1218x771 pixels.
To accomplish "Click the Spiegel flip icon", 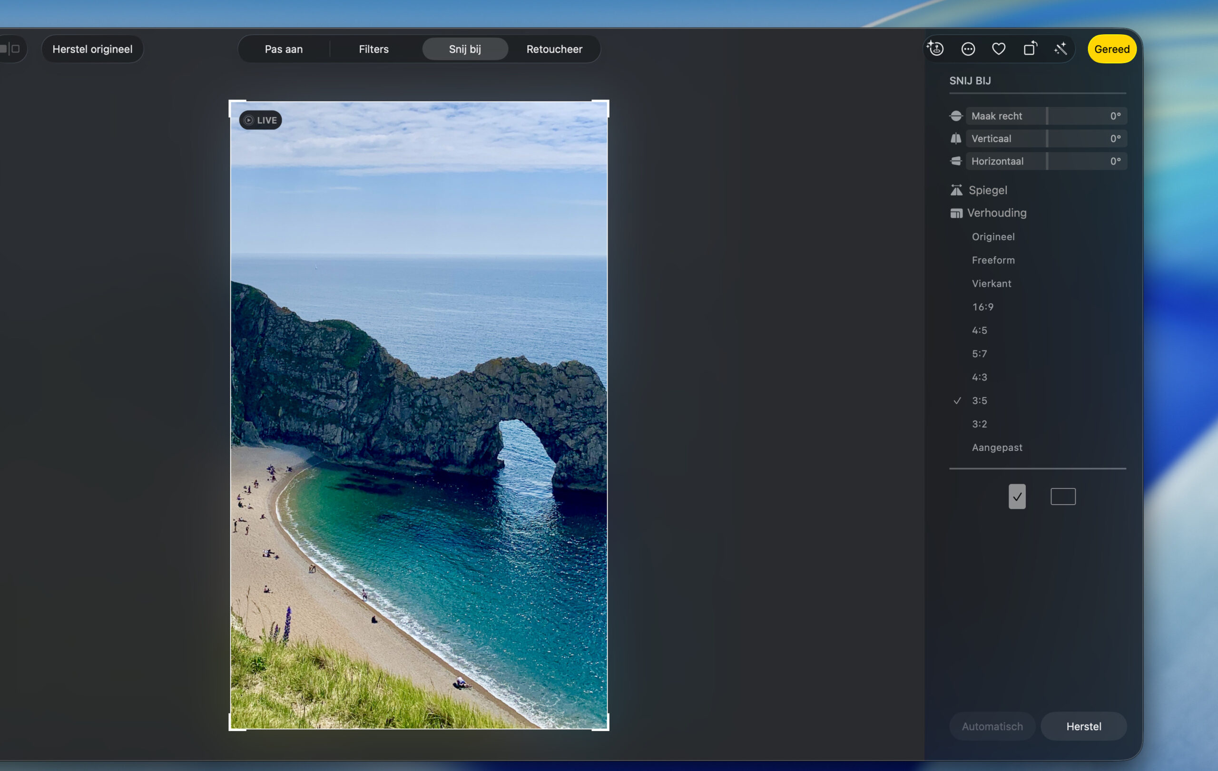I will (956, 190).
